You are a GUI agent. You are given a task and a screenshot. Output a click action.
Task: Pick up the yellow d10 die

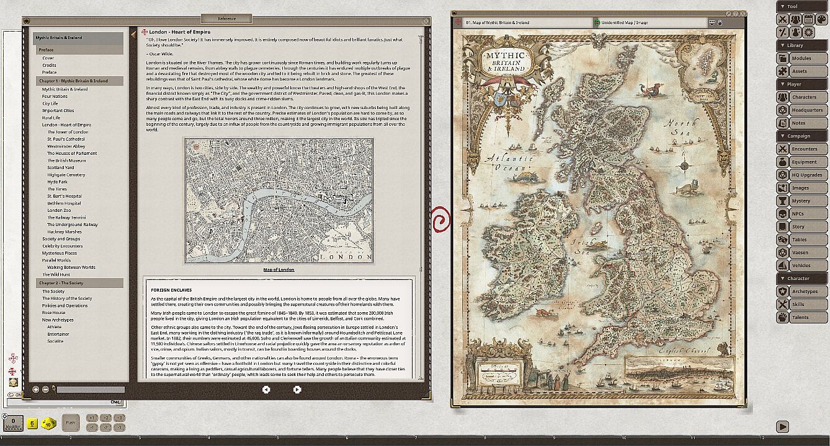tap(48, 424)
